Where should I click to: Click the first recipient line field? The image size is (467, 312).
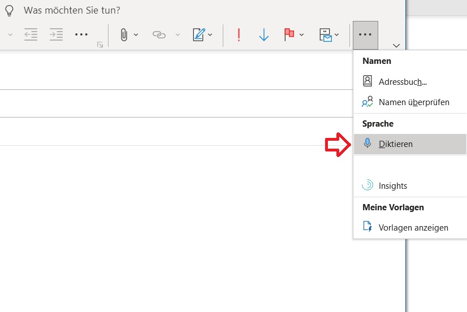(176, 76)
